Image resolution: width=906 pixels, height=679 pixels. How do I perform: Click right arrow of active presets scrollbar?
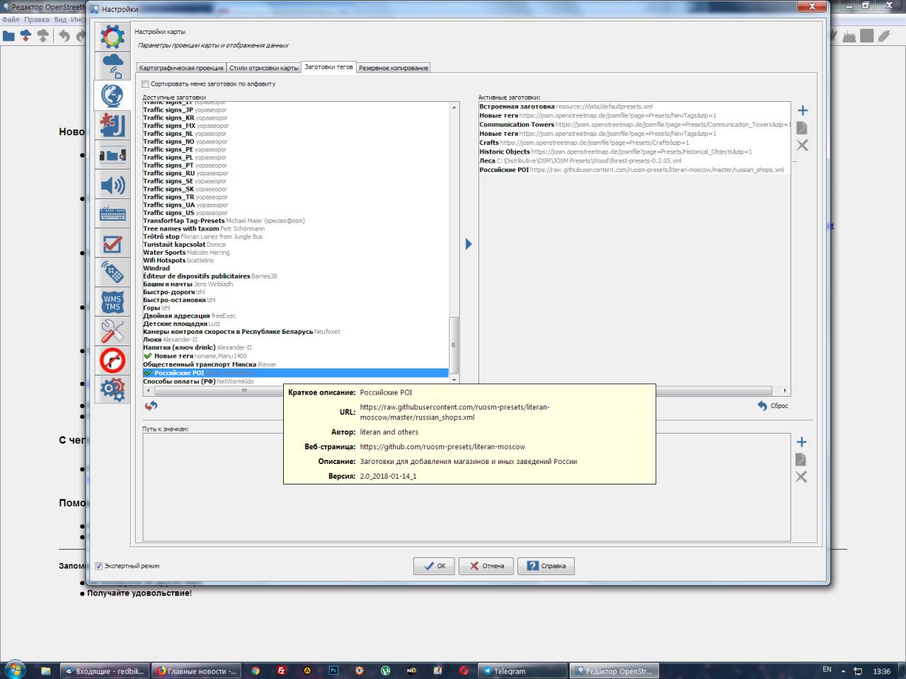tap(785, 390)
